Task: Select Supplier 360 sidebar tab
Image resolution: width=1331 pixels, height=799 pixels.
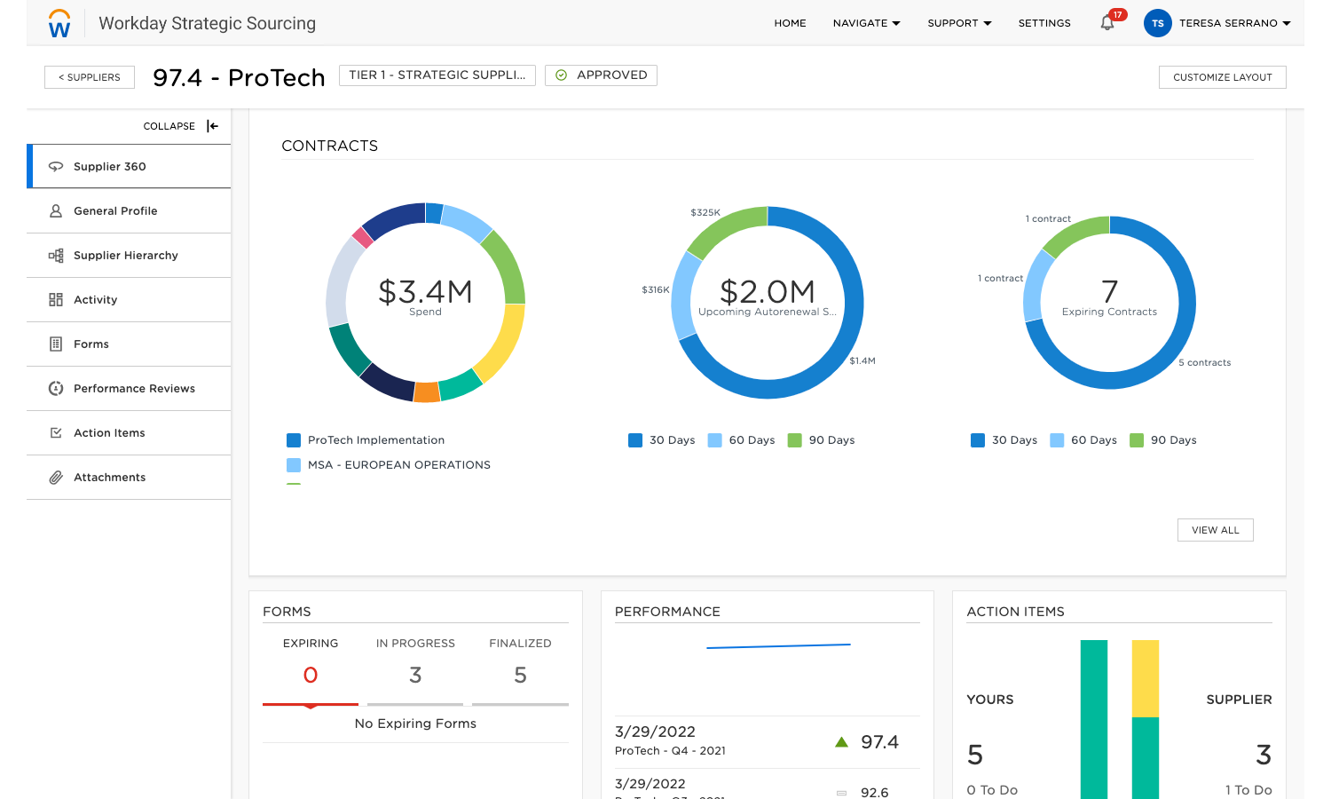Action: [x=130, y=167]
